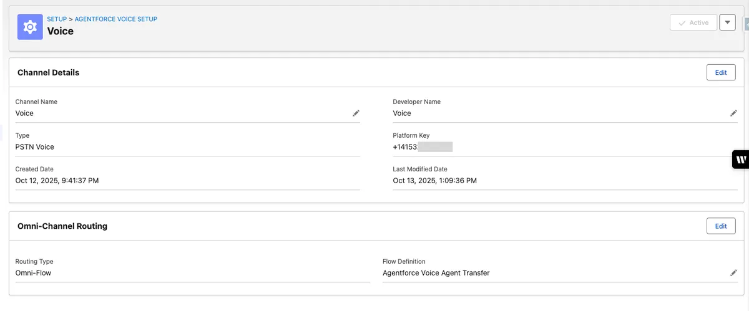The image size is (749, 311).
Task: Select the Omni-Flow routing type value
Action: tap(34, 273)
